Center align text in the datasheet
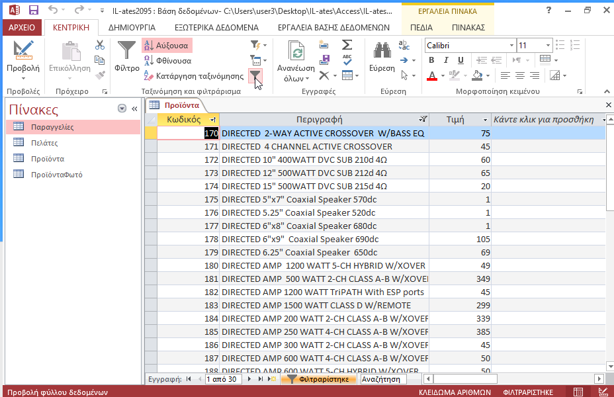Screen dimensions: 614x397 (x=520, y=75)
